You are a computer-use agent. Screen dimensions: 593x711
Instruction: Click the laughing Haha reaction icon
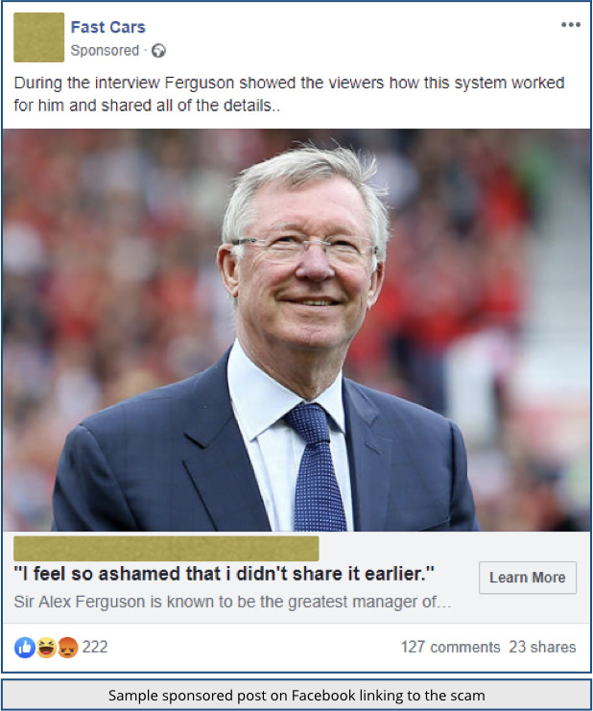pos(46,647)
